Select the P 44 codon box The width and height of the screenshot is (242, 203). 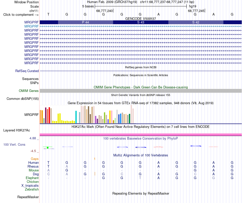click(x=86, y=22)
